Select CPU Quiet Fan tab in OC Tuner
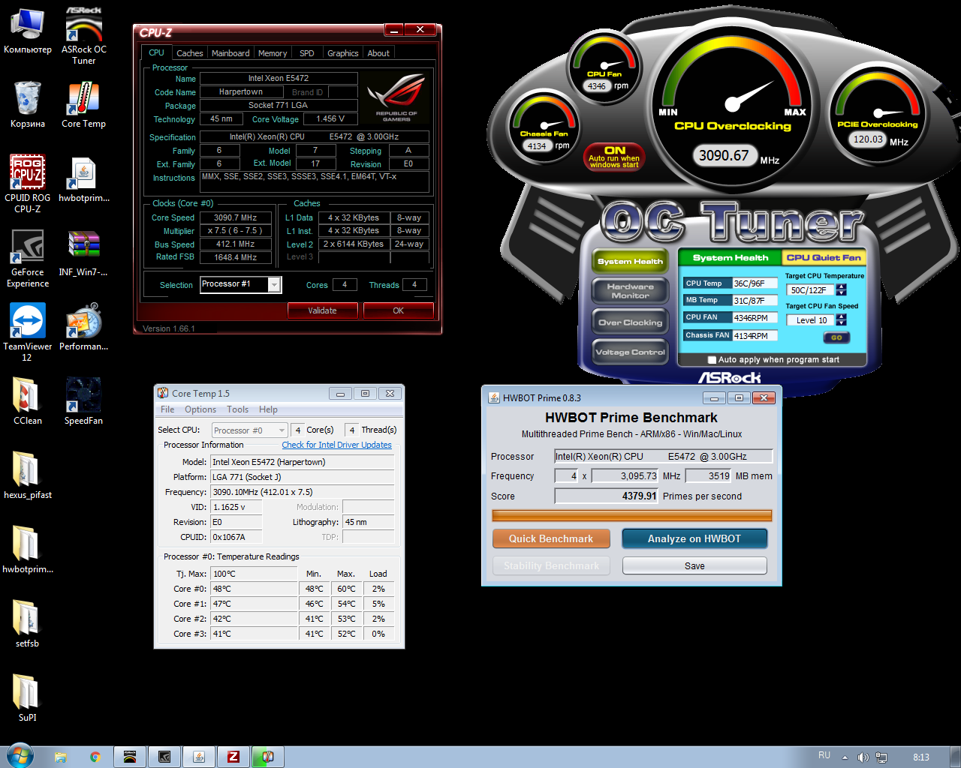Viewport: 961px width, 768px height. (824, 257)
